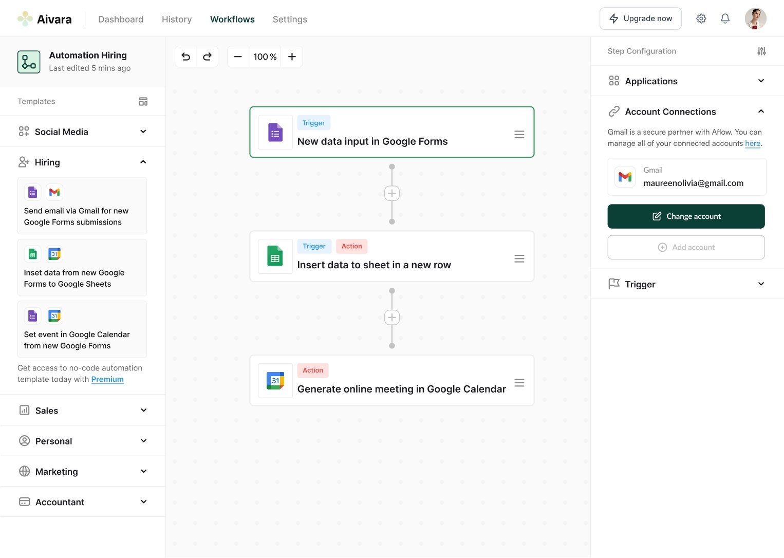
Task: Click the Google Sheets icon on the Insert data node
Action: 275,256
